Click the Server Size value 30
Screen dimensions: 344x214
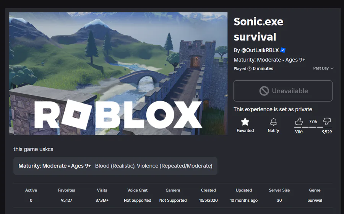(x=279, y=200)
